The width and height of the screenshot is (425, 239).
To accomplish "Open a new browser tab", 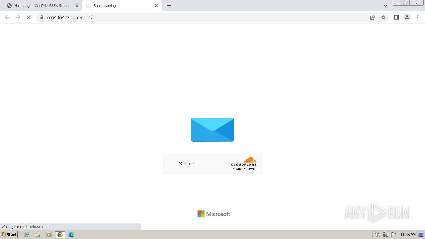I will coord(169,6).
